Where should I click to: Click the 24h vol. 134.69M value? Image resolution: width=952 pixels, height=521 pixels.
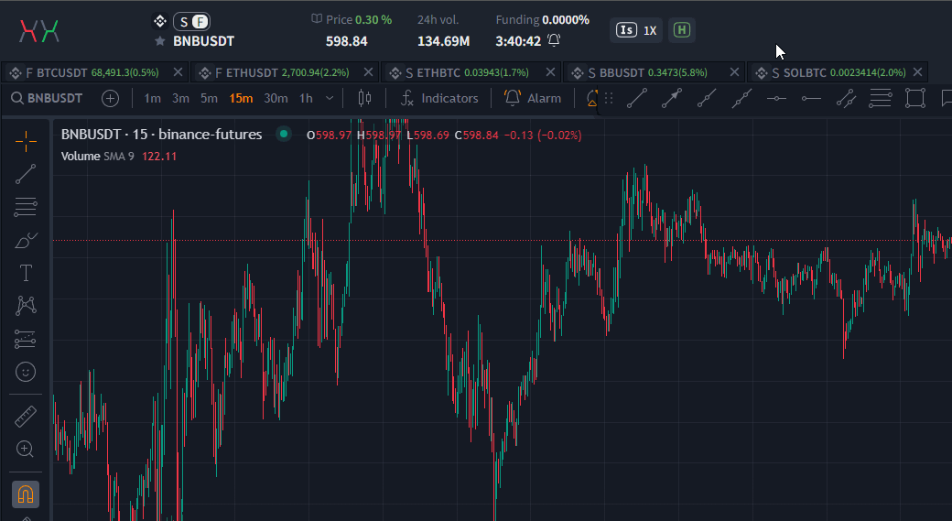(443, 41)
